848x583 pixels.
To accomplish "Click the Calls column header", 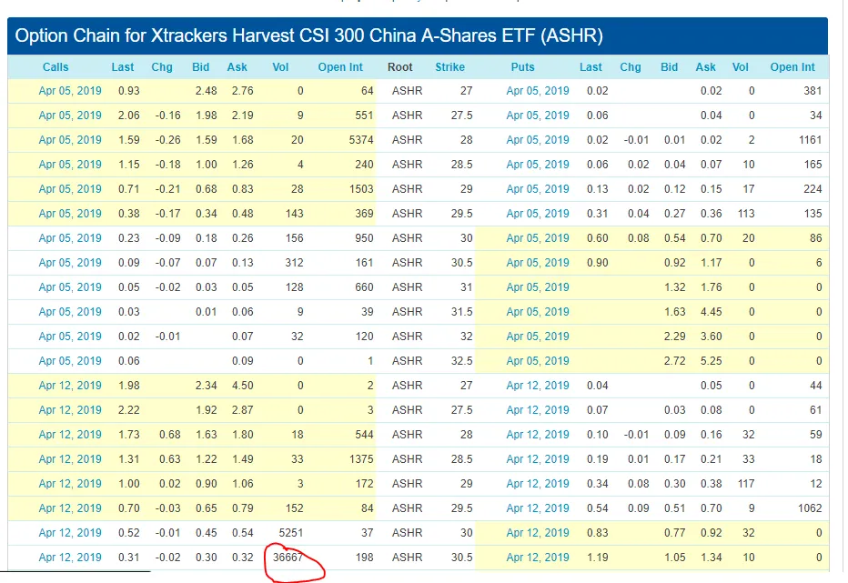I will click(x=56, y=67).
